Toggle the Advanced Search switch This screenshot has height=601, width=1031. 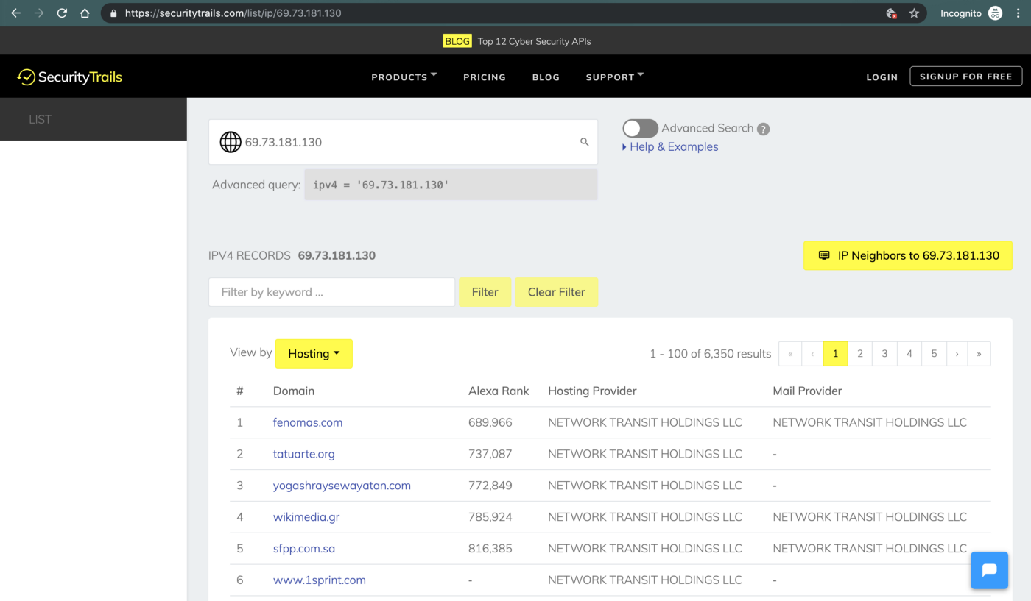pyautogui.click(x=640, y=129)
